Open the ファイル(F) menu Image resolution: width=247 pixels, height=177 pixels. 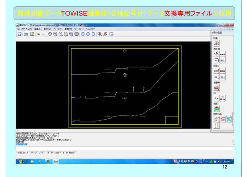[x=26, y=29]
